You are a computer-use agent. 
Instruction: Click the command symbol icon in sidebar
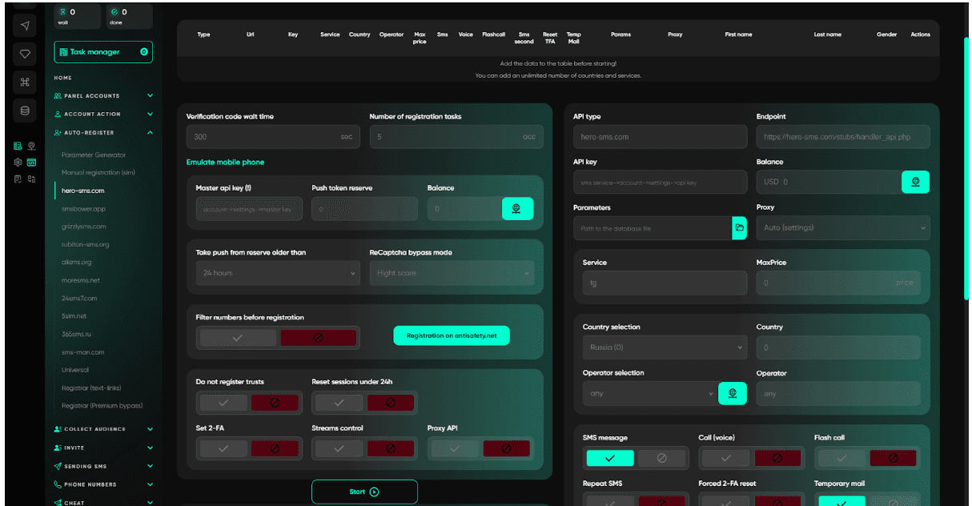(24, 82)
